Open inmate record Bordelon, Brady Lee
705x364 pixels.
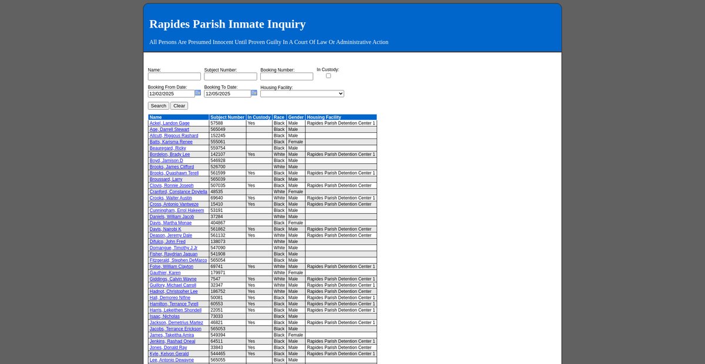point(170,154)
